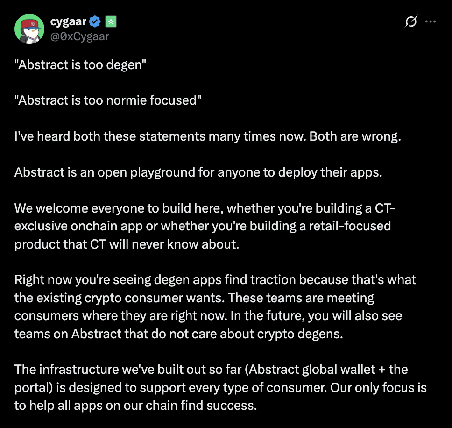Click the blue verified checkmark badge
The height and width of the screenshot is (428, 452).
click(x=95, y=21)
